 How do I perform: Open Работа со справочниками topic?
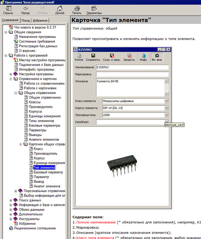[44, 84]
